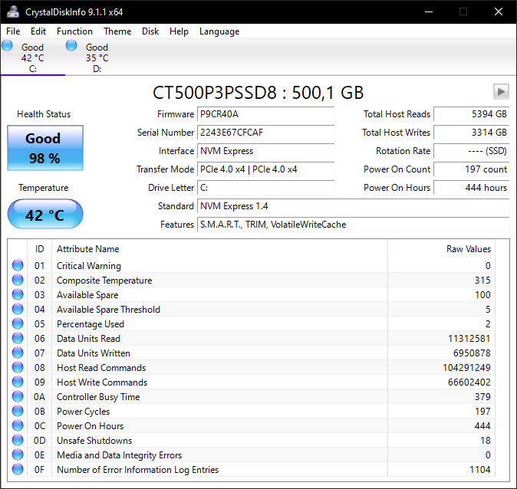Open the Edit menu
Screen dimensions: 517x489
point(38,31)
